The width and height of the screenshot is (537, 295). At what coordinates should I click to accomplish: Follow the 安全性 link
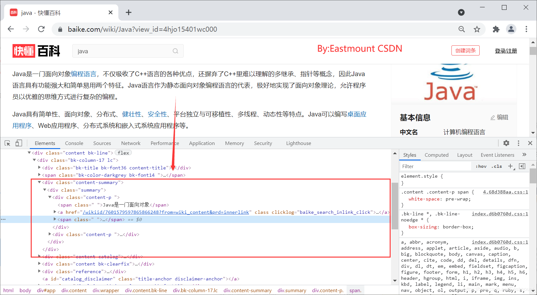click(157, 114)
